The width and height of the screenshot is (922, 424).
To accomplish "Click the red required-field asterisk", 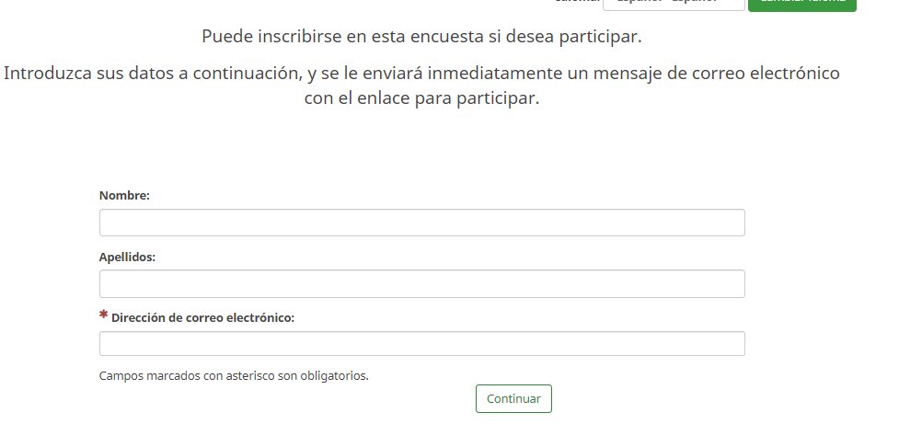I will coord(104,316).
